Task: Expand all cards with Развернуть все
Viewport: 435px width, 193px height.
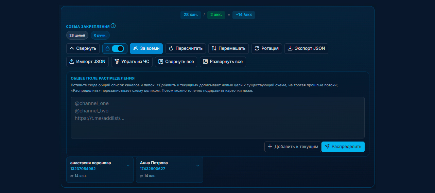Action: (x=223, y=62)
